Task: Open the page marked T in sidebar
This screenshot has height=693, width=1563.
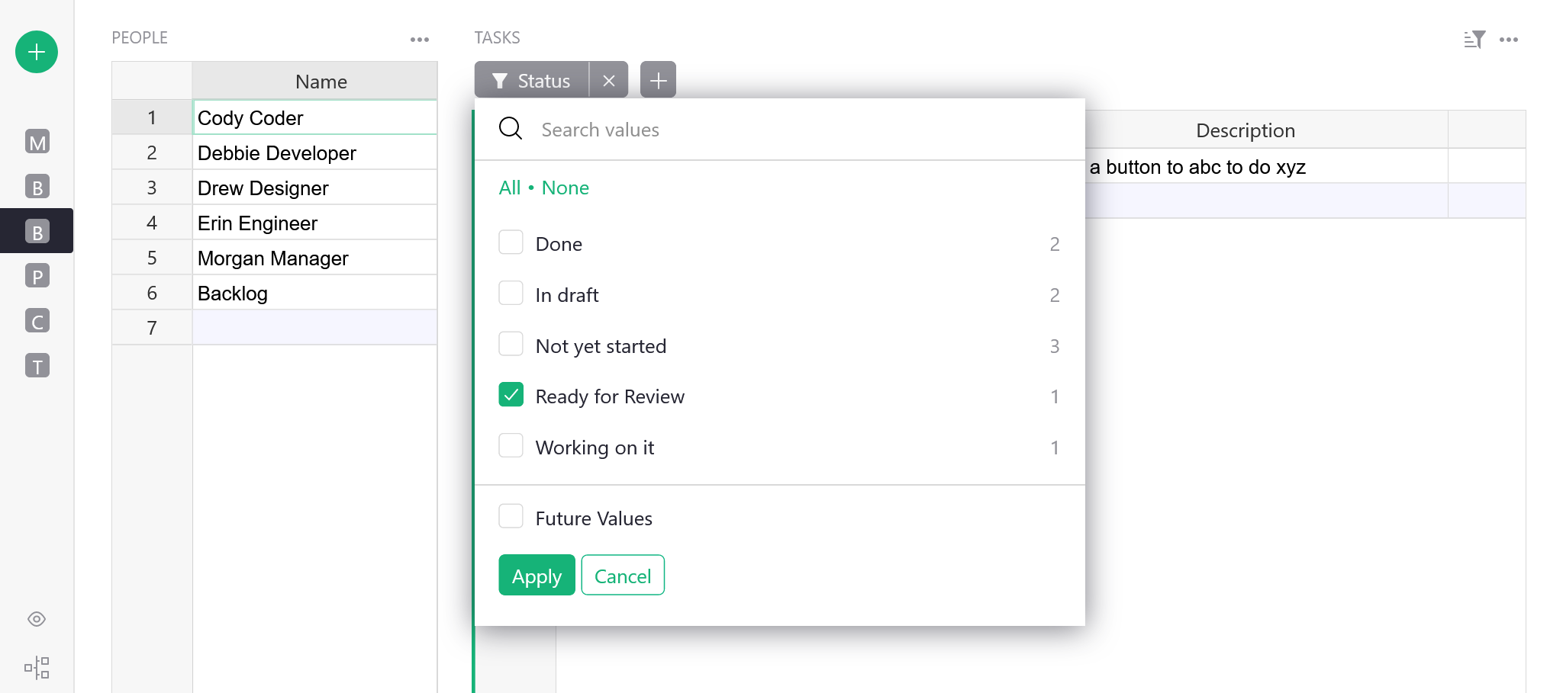Action: pyautogui.click(x=37, y=366)
